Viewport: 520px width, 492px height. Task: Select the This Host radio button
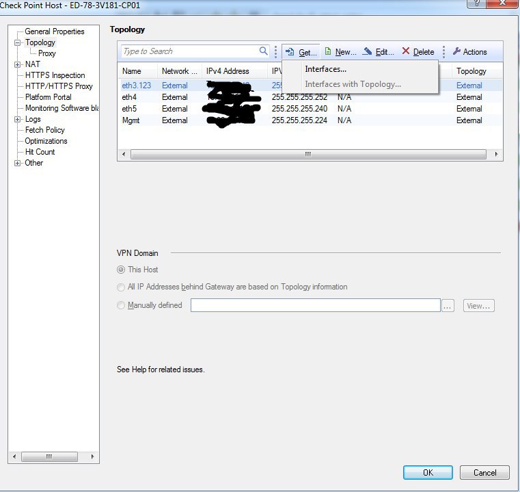click(x=121, y=270)
